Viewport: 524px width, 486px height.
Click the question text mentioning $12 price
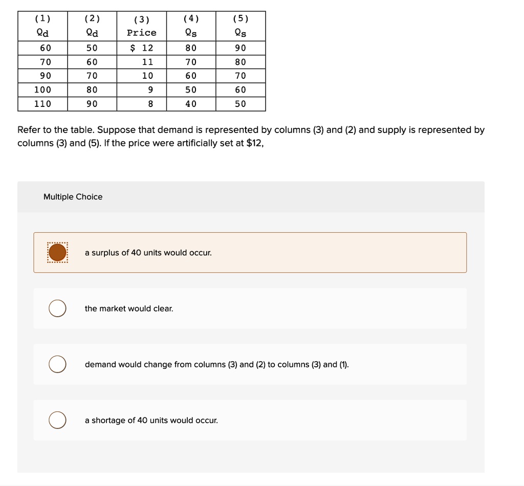(x=251, y=136)
